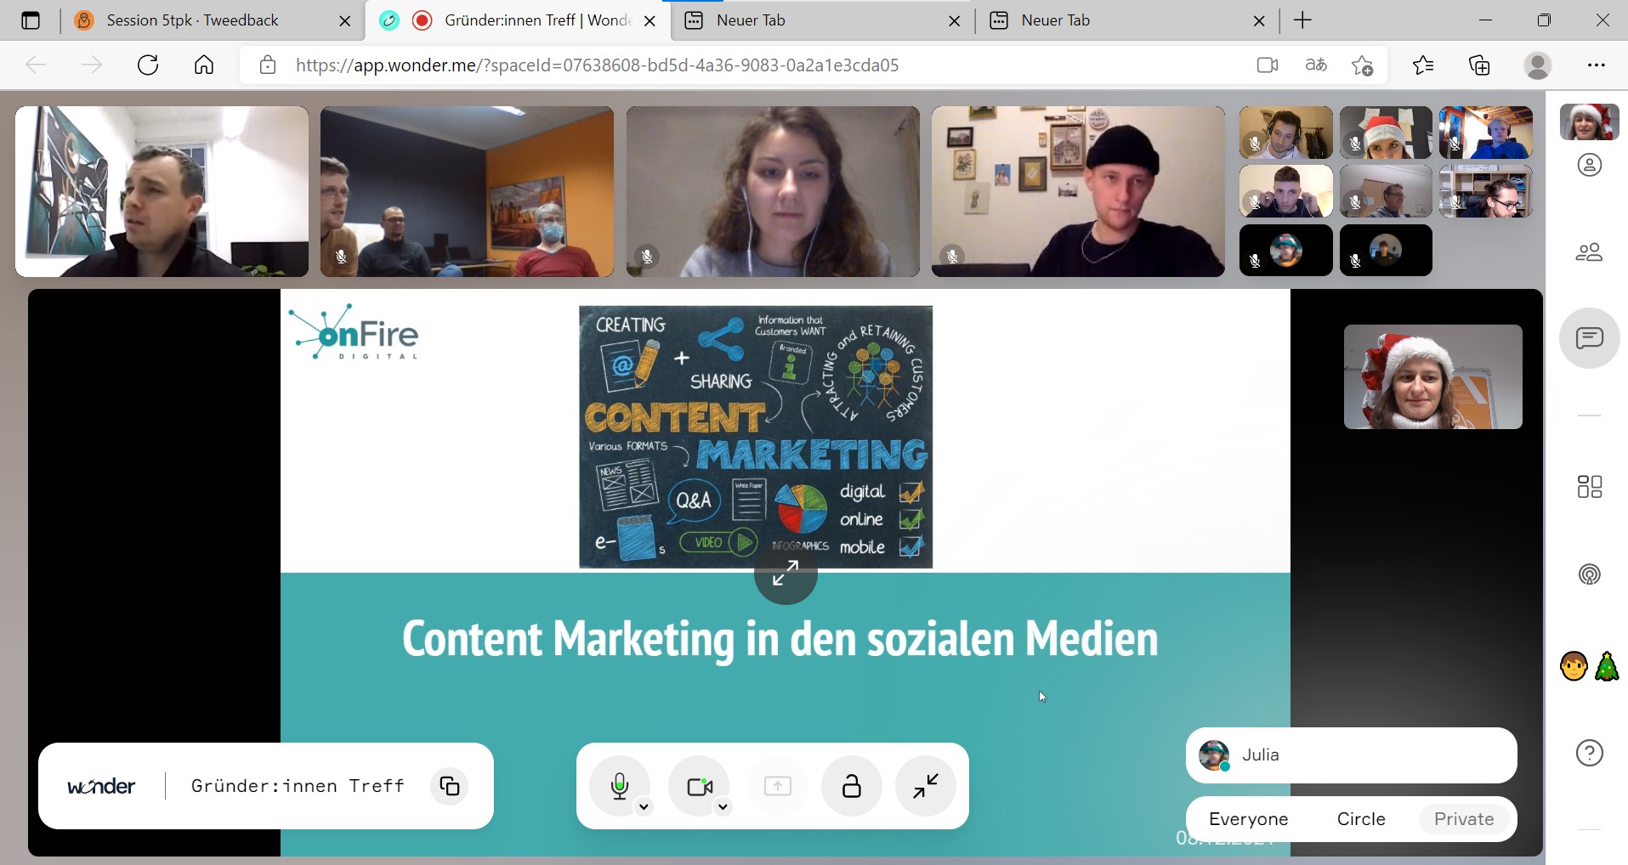This screenshot has height=865, width=1628.
Task: Click the address bar URL
Action: click(x=597, y=65)
